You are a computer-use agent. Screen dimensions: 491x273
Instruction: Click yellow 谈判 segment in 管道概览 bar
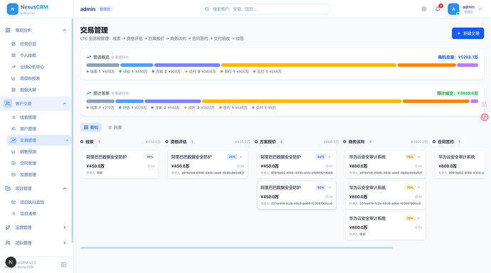[309, 65]
